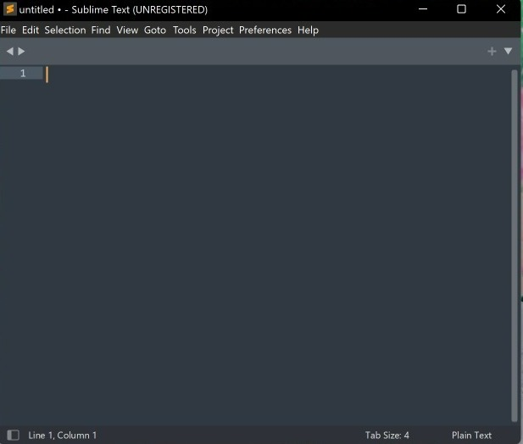Open the File menu

pos(8,30)
